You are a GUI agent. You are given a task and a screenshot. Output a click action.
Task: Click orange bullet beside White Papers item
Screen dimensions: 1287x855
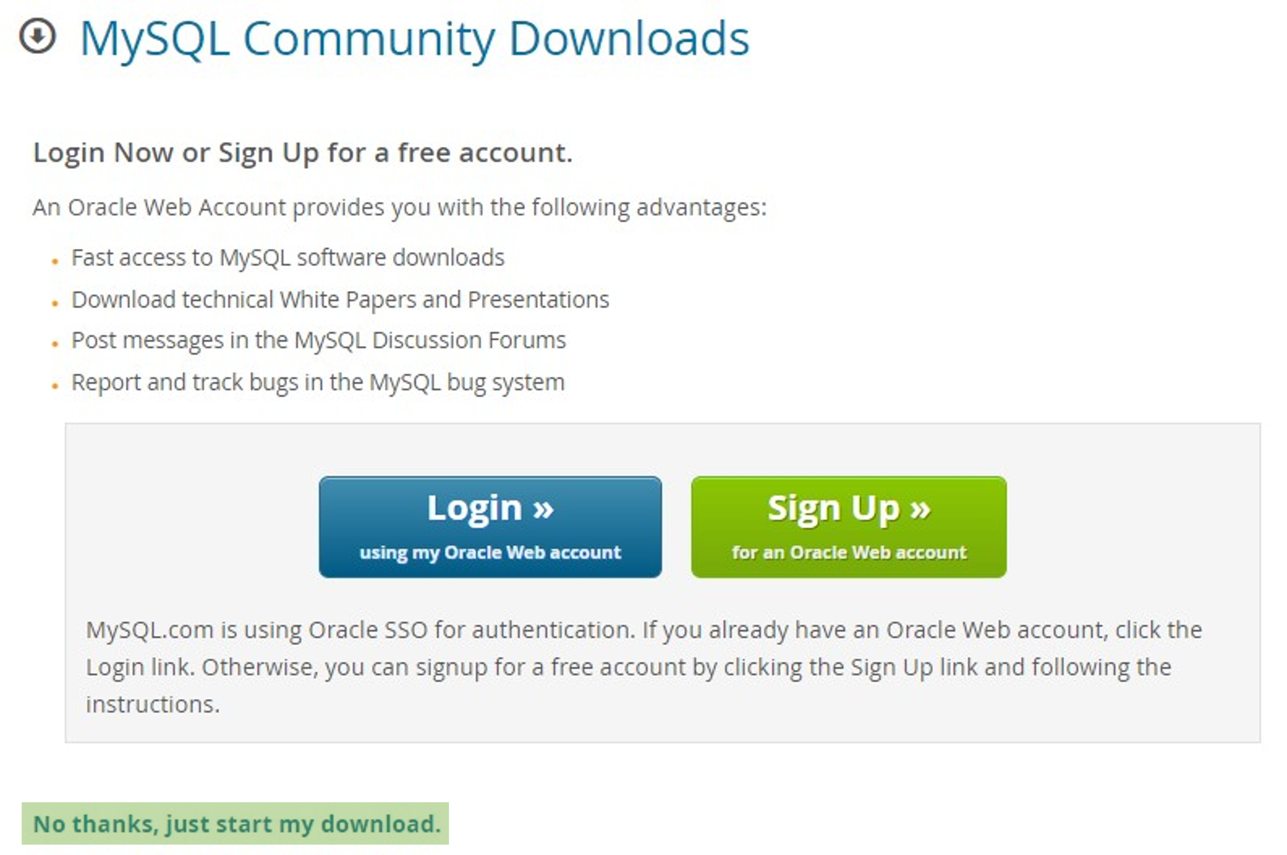(55, 304)
